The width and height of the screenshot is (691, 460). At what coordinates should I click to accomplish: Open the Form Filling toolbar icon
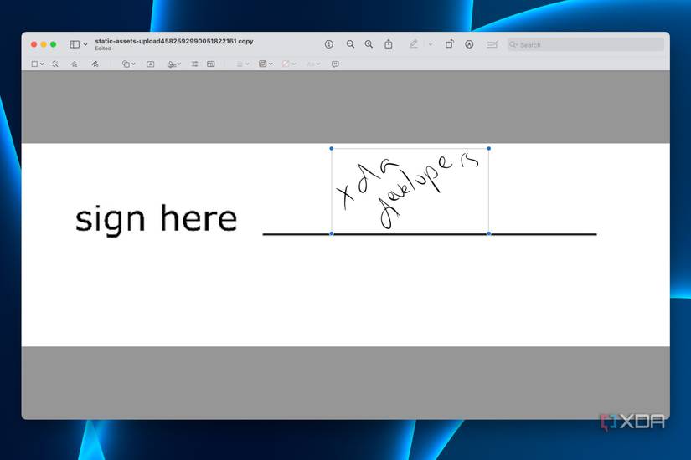(492, 44)
